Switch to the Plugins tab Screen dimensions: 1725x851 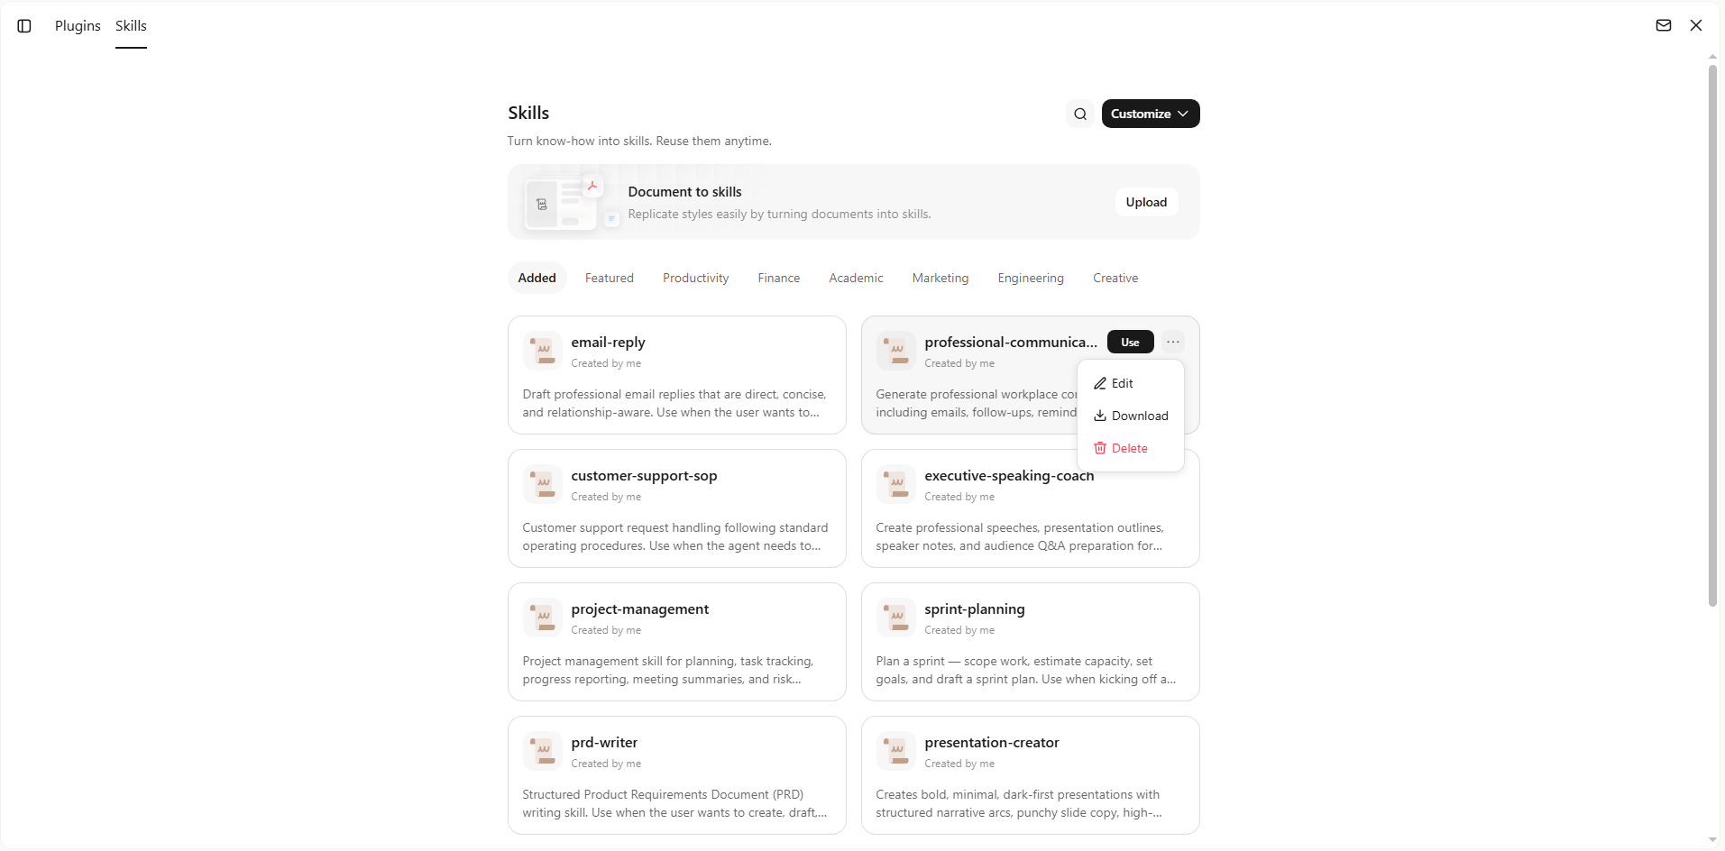[78, 26]
